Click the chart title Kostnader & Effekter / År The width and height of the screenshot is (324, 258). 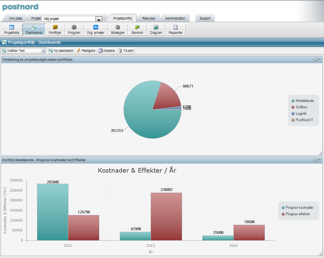click(137, 170)
